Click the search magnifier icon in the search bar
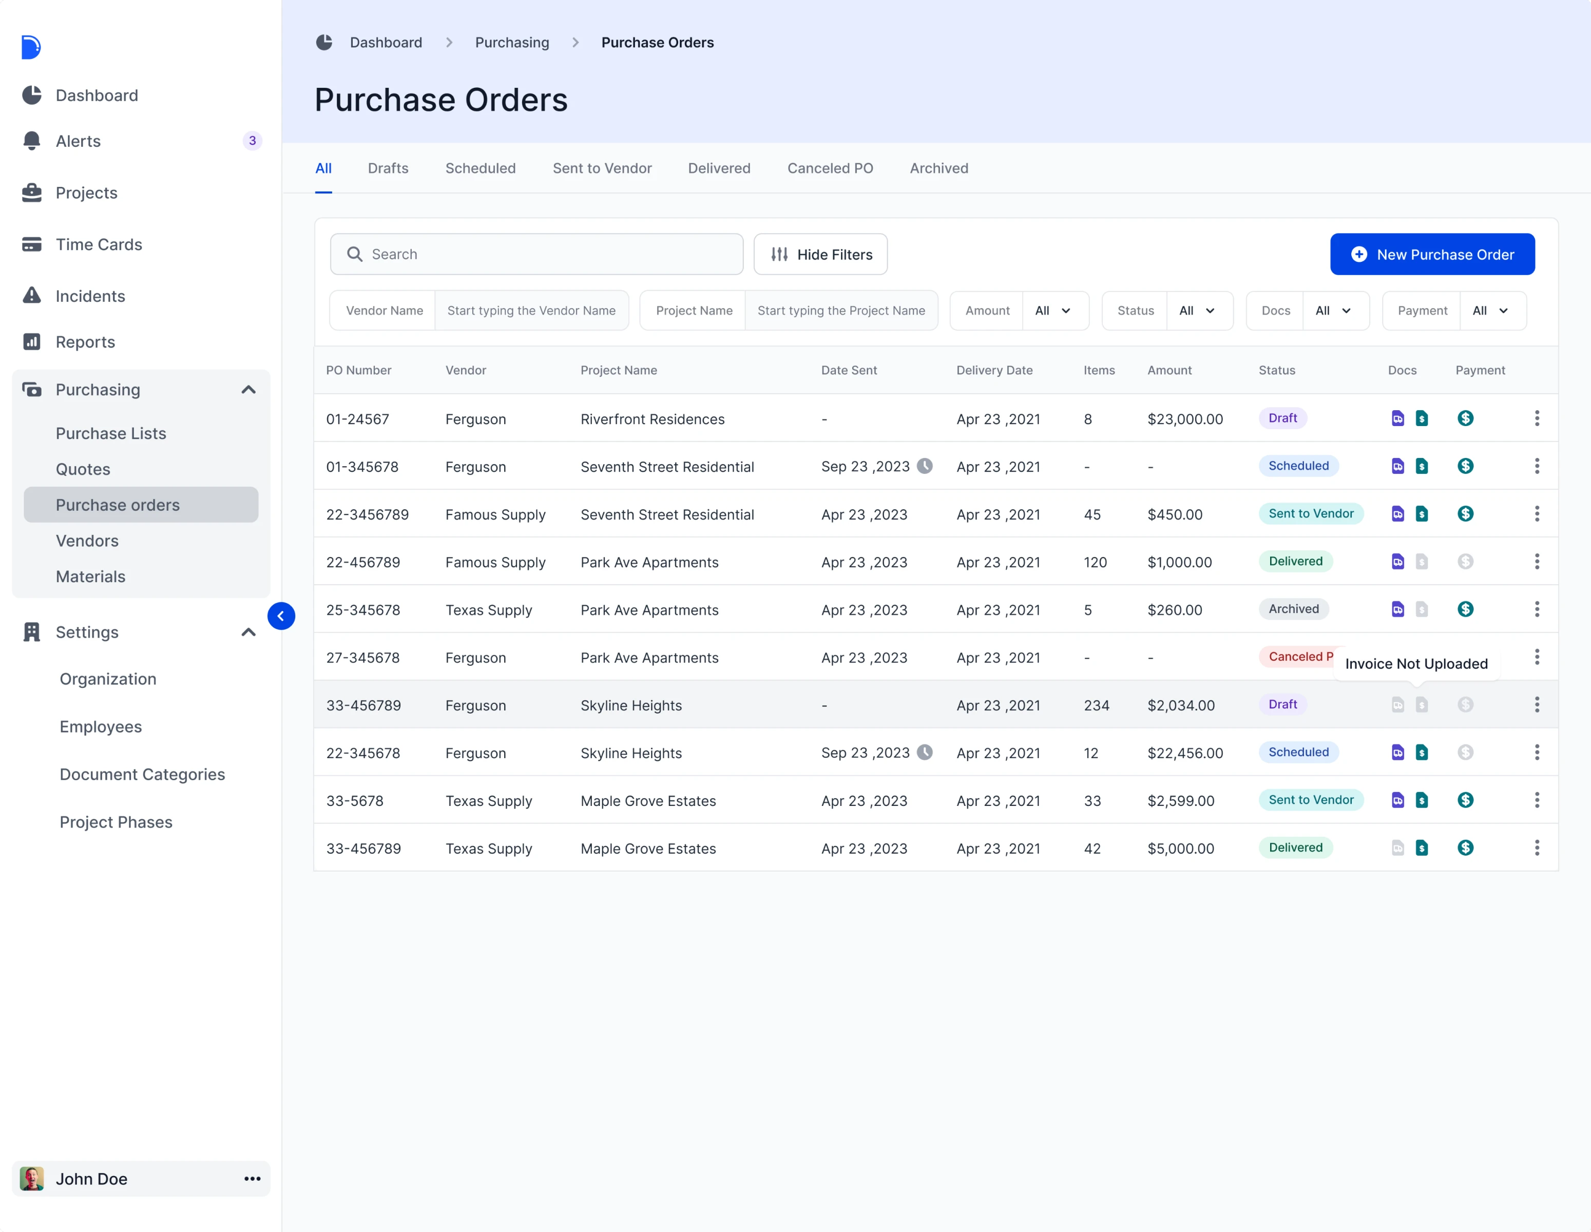This screenshot has width=1591, height=1232. coord(355,254)
